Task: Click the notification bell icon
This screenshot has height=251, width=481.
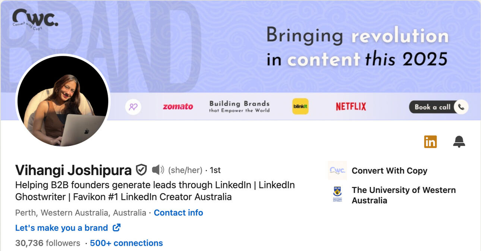Action: point(459,142)
